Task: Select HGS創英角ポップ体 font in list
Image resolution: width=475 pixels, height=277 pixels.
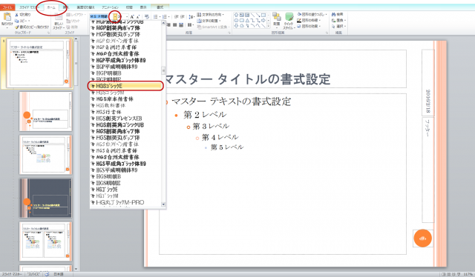Action: tap(118, 131)
